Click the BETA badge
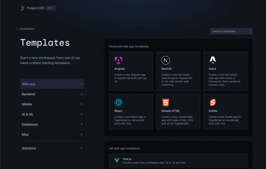This screenshot has height=169, width=266. (x=51, y=8)
